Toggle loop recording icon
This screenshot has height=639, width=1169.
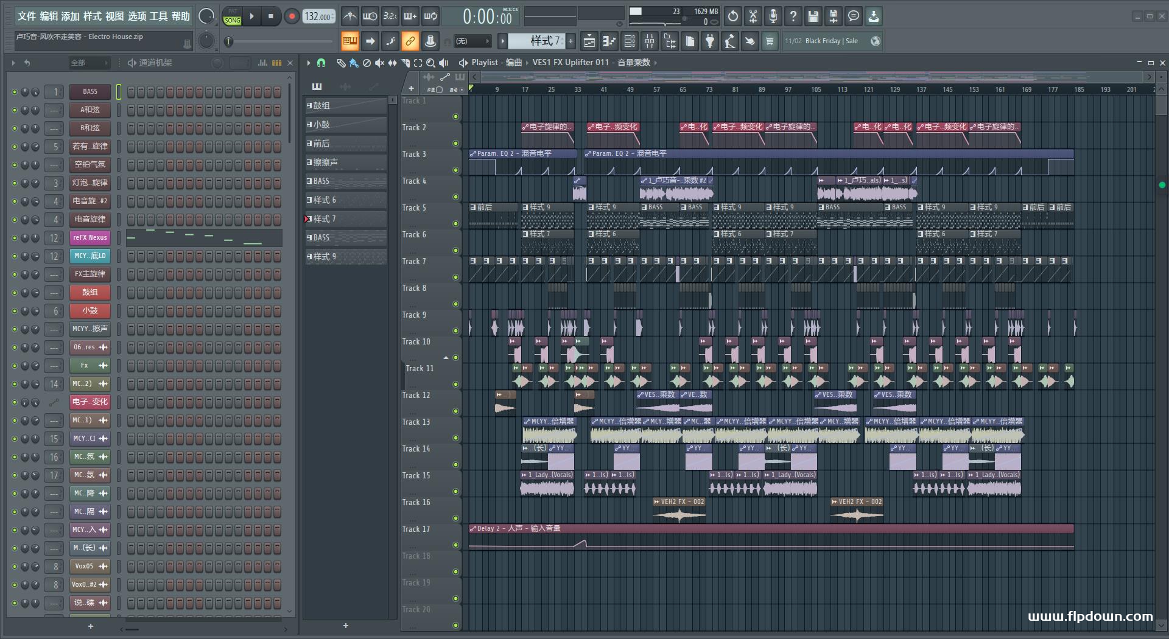430,16
